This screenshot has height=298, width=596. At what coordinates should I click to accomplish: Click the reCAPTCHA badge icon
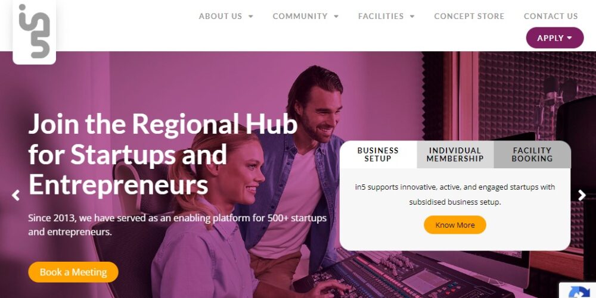579,291
